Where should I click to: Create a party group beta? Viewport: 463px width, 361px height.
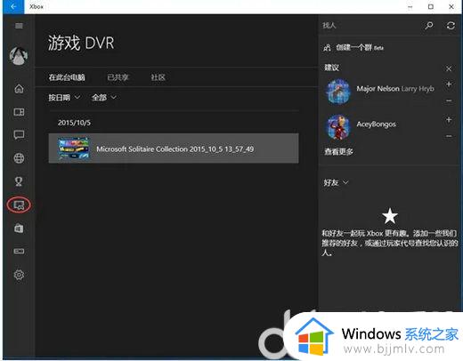point(353,47)
